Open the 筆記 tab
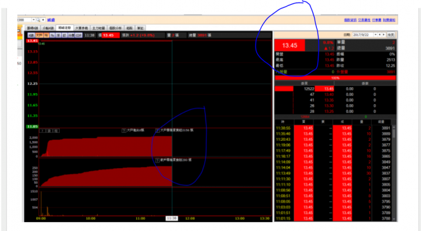 tap(140, 28)
